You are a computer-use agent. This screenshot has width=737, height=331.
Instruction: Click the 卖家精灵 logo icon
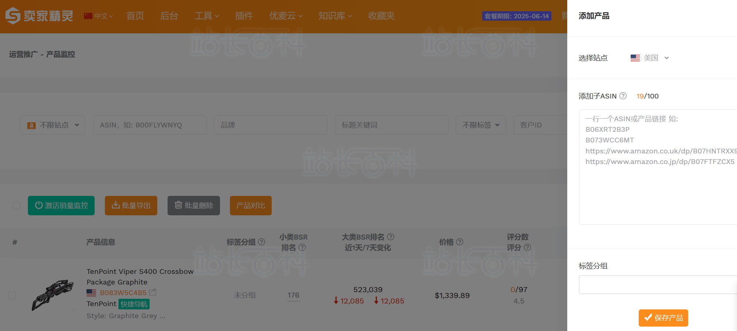(12, 16)
